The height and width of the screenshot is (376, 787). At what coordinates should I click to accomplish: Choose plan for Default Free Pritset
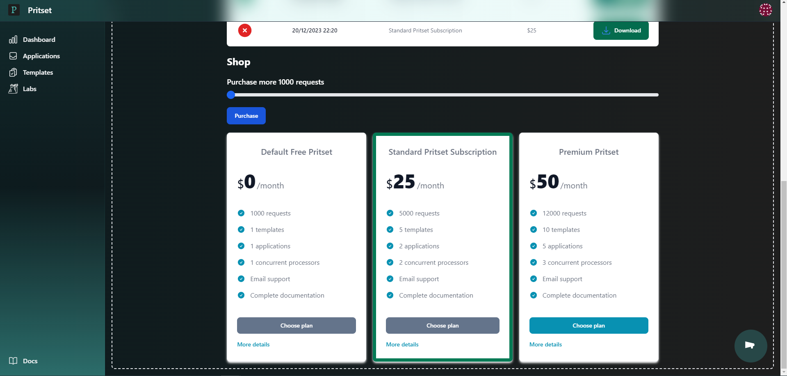(296, 326)
